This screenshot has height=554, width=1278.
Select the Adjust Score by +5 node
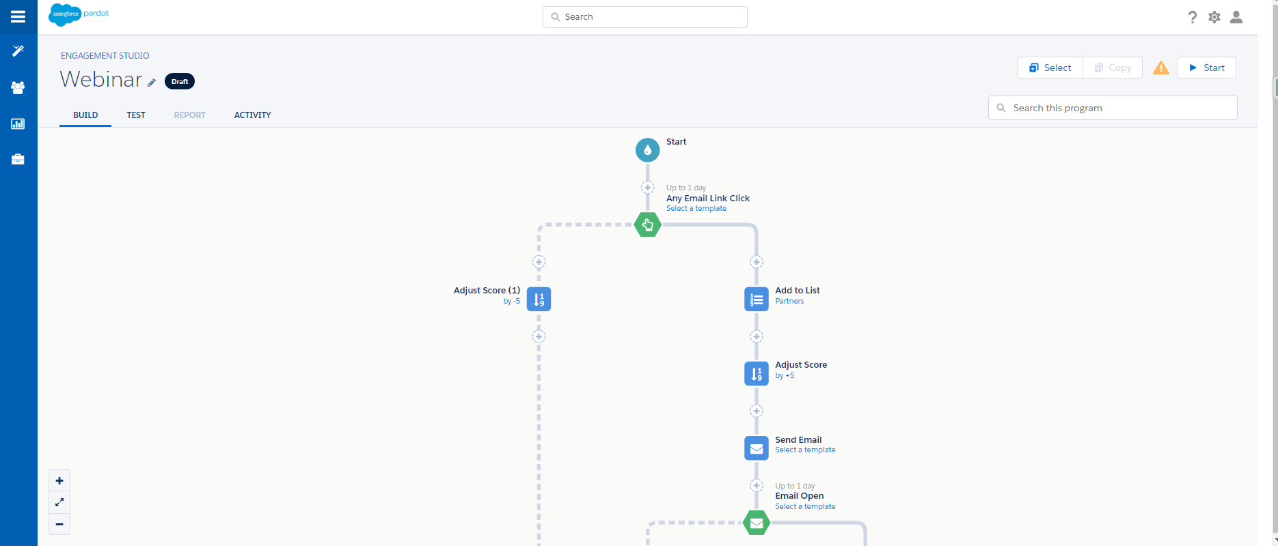tap(757, 374)
